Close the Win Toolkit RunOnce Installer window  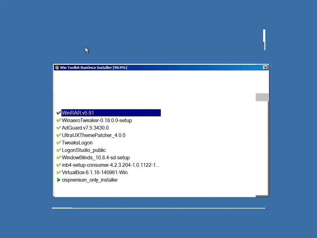point(266,67)
